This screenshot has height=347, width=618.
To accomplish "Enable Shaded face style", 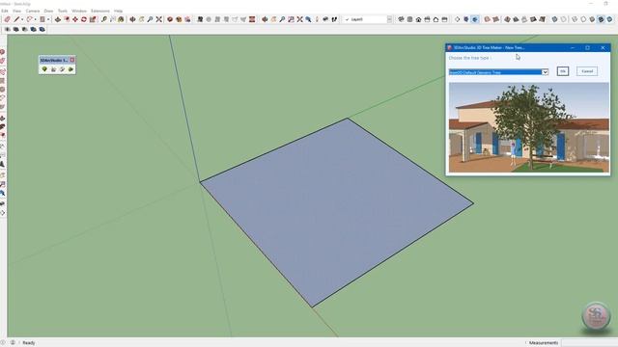I will 592,19.
